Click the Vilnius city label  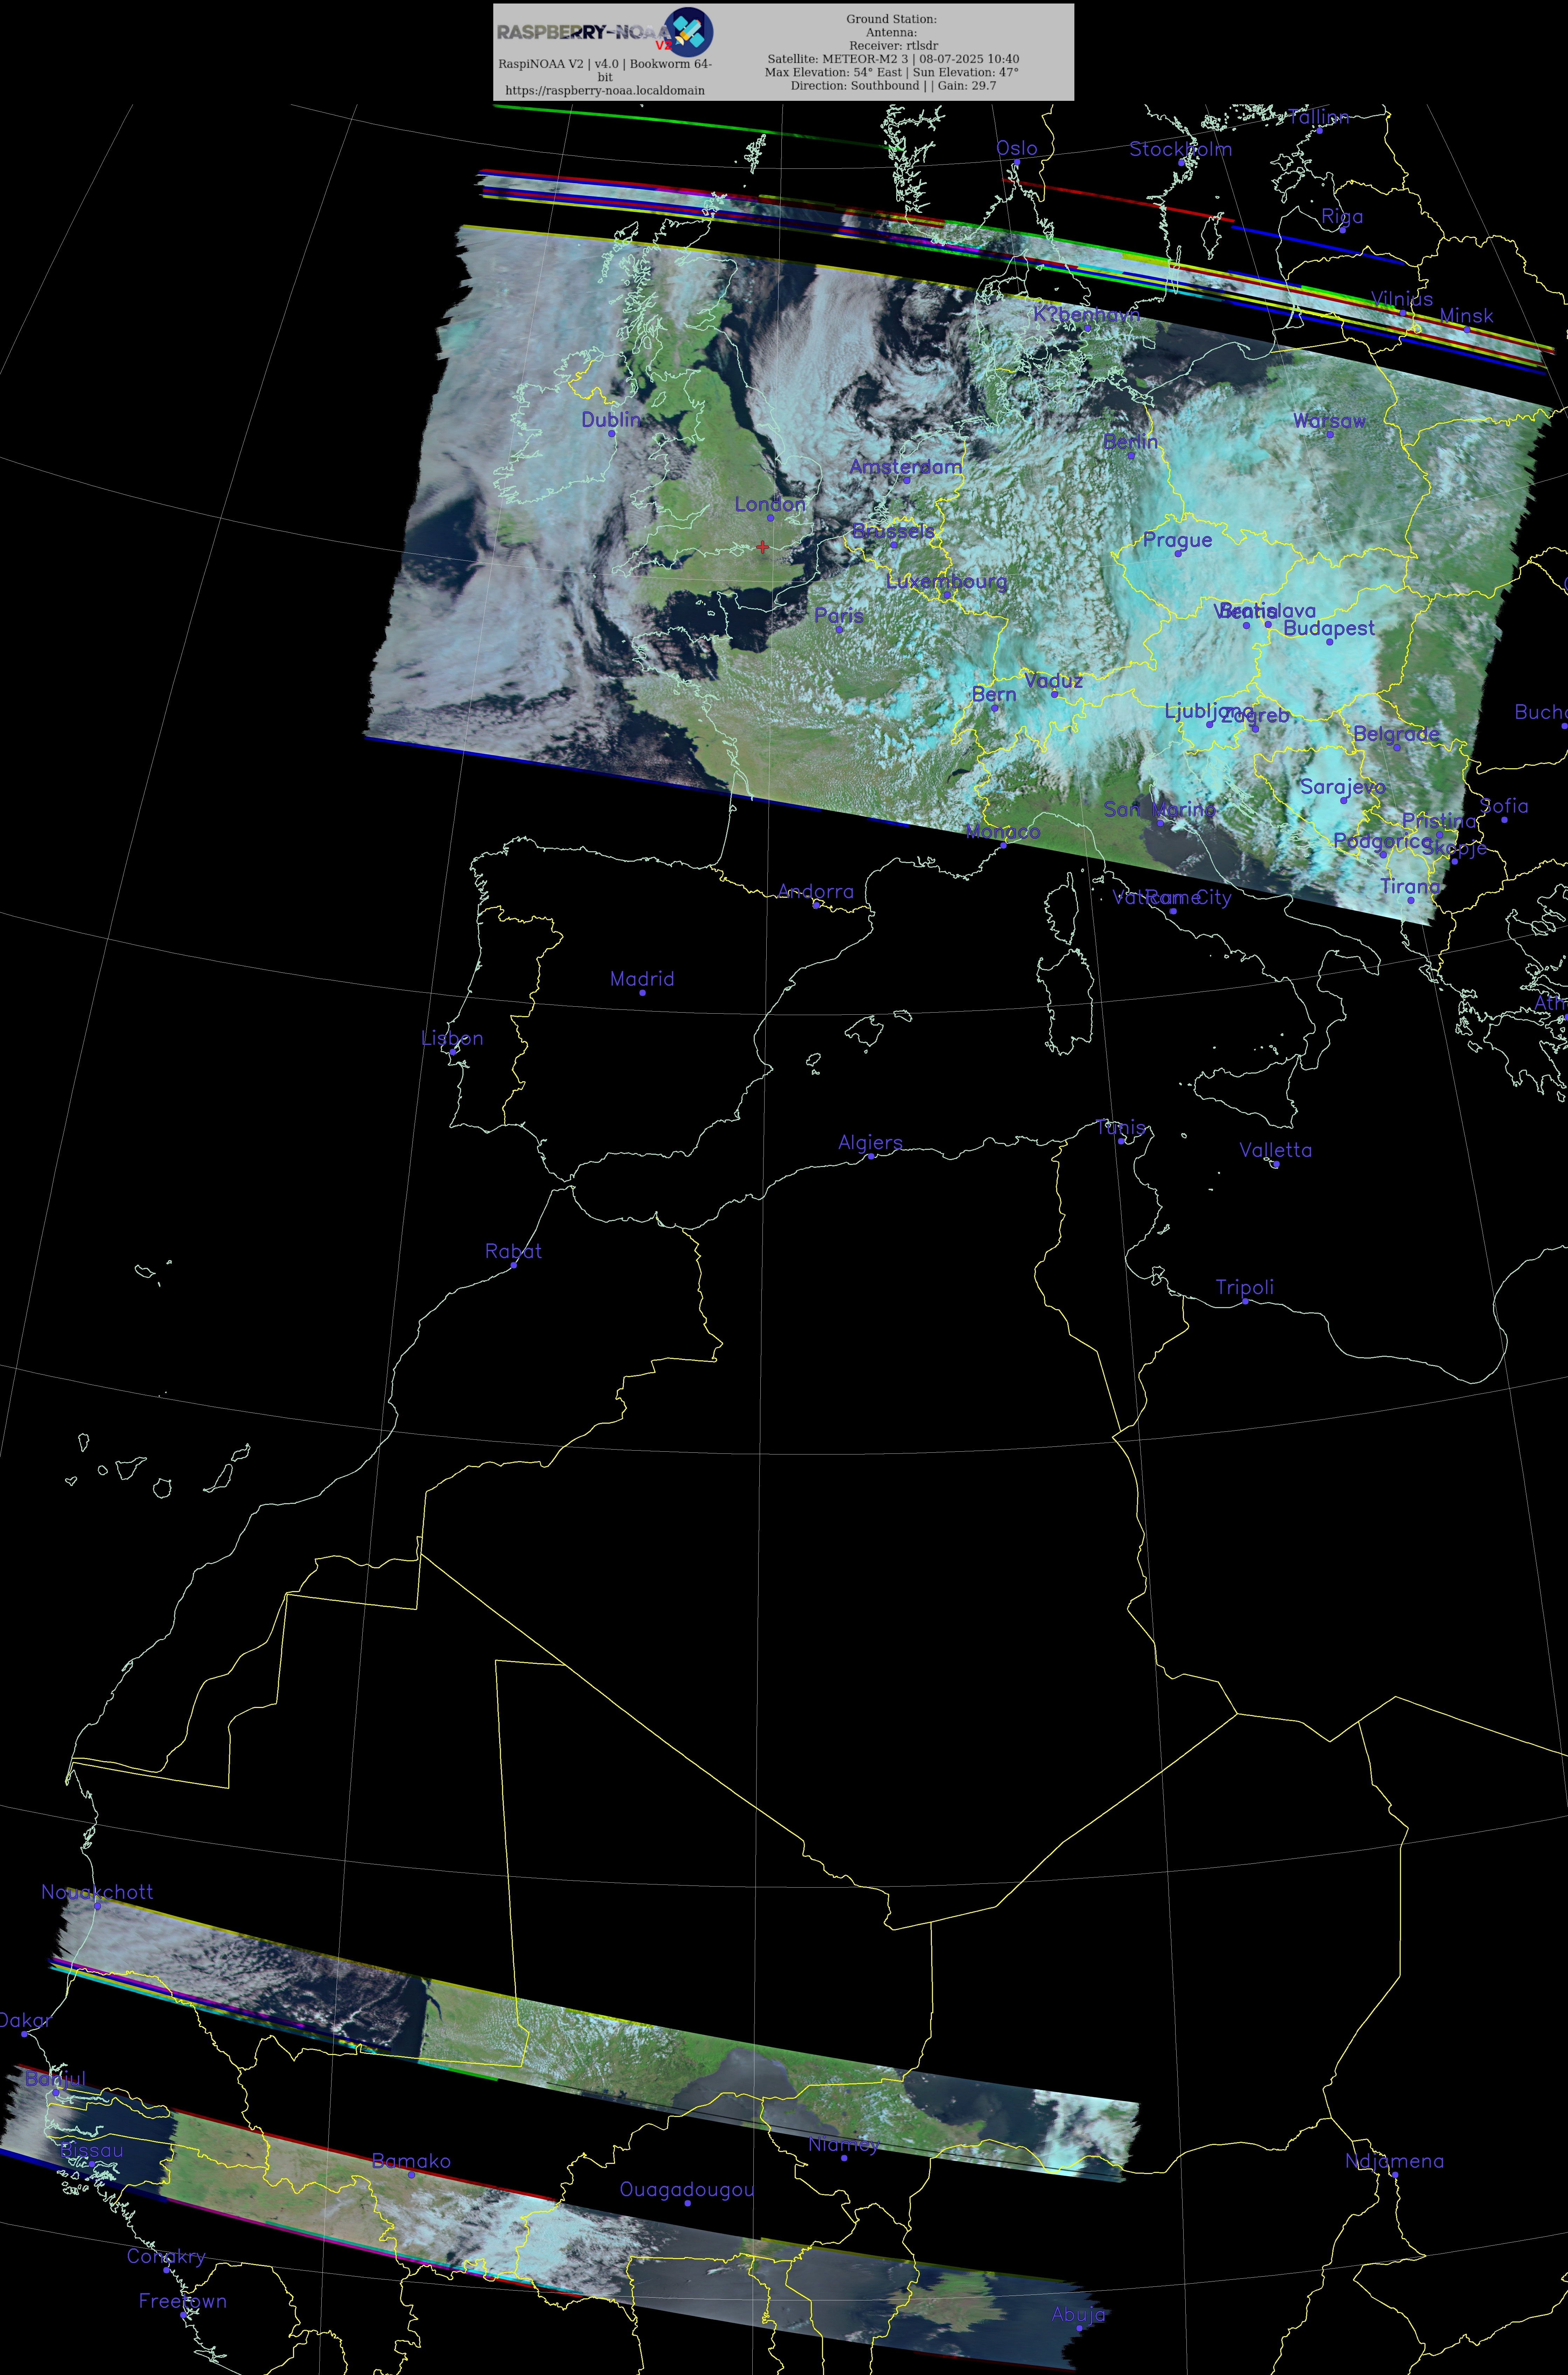pos(1402,299)
